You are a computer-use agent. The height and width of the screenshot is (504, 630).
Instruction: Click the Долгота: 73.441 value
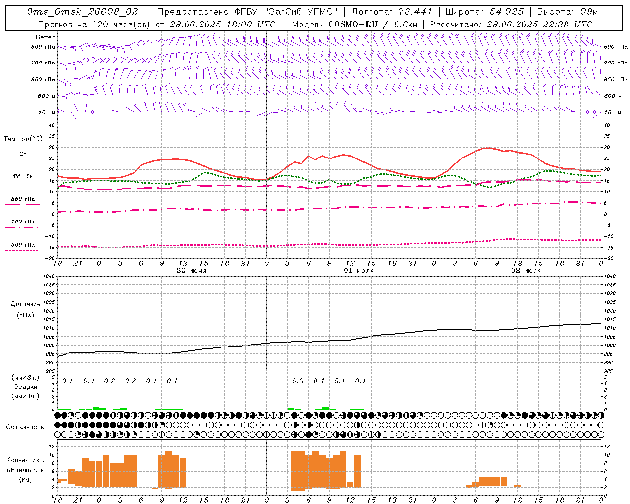pos(392,12)
